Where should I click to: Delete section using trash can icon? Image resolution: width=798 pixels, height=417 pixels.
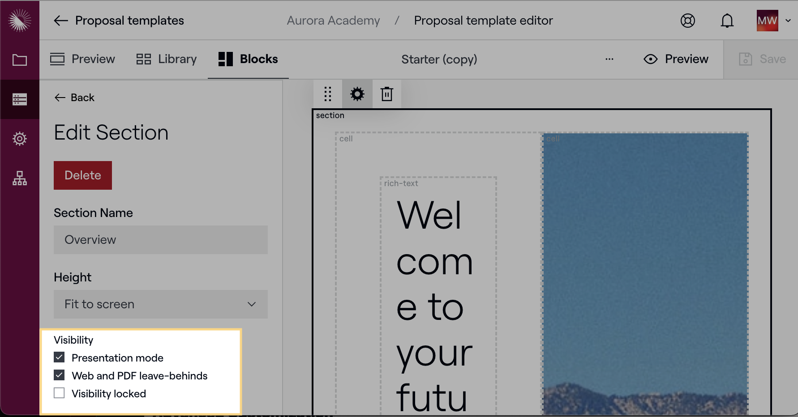click(387, 94)
